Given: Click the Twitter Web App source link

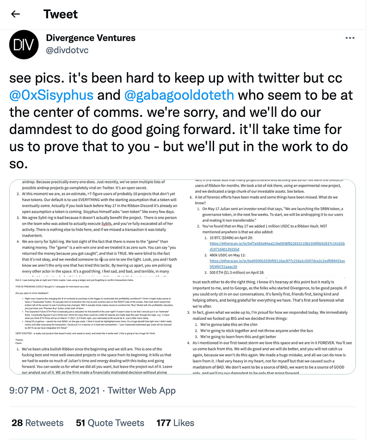Looking at the screenshot, I should (142, 391).
